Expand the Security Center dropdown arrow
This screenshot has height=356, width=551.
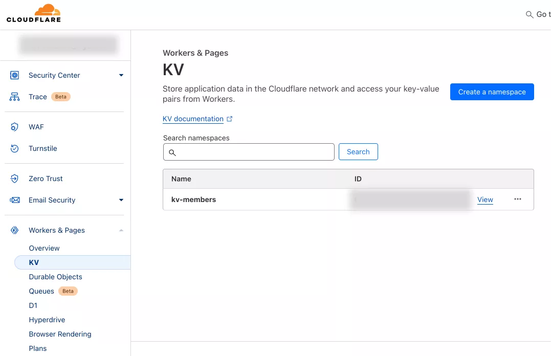tap(121, 75)
